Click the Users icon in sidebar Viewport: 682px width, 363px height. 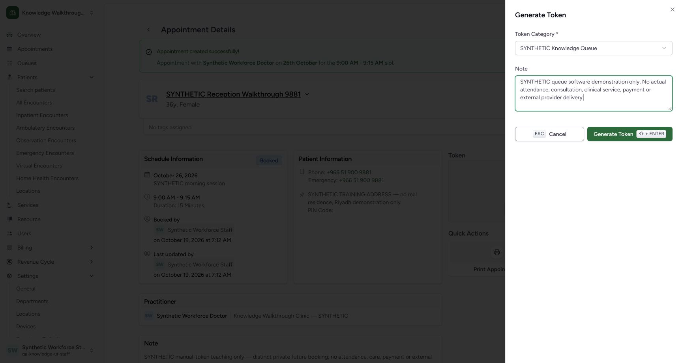[x=9, y=233]
